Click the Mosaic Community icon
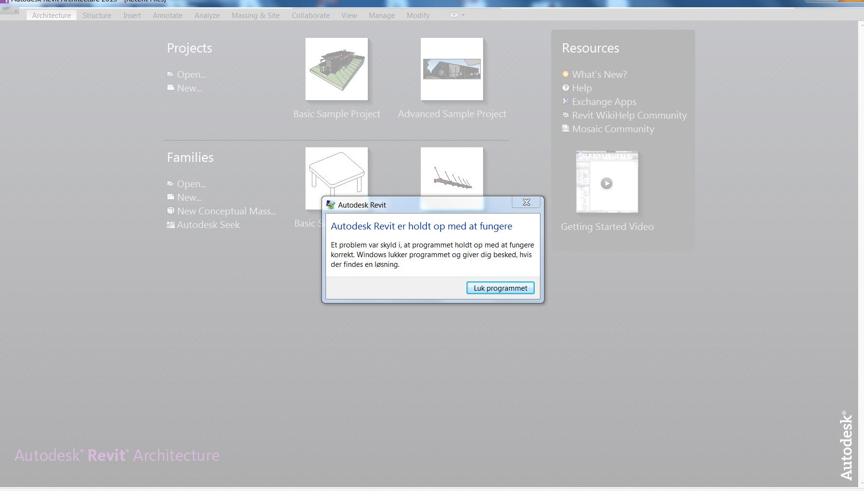The image size is (864, 491). click(x=565, y=128)
